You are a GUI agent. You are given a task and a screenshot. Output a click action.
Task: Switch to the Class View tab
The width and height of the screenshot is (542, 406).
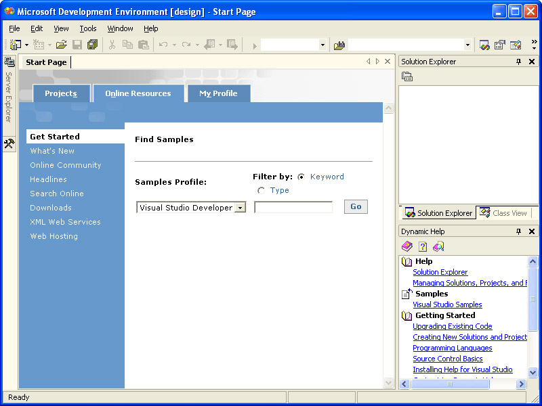[504, 213]
